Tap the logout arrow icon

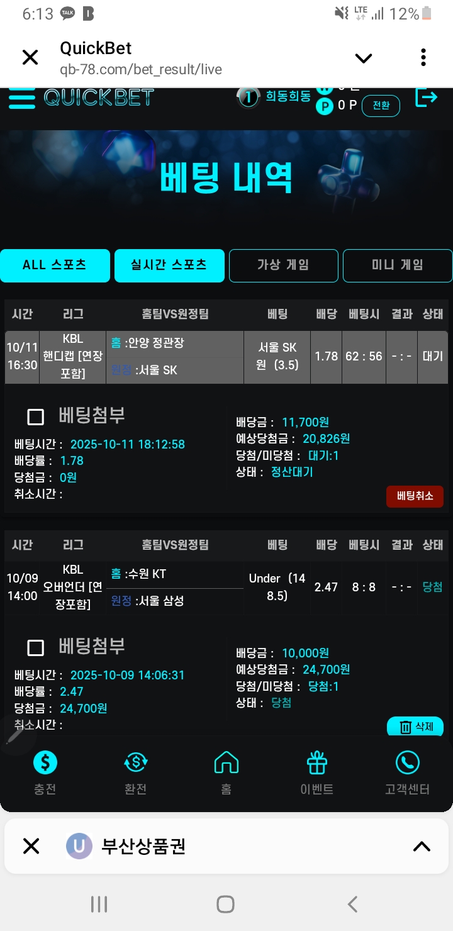pos(426,98)
